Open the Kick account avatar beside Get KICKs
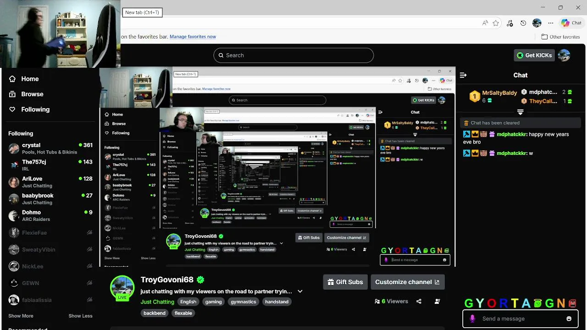The image size is (587, 330). [564, 55]
